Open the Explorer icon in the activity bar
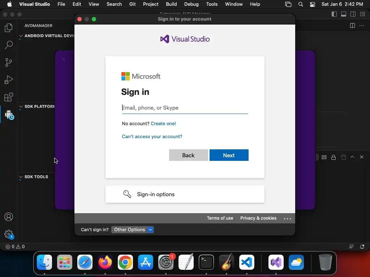The width and height of the screenshot is (370, 277). (9, 28)
